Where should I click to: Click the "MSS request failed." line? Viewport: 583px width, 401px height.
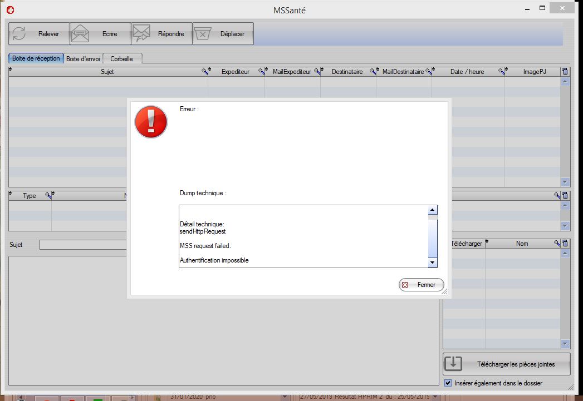tap(205, 246)
